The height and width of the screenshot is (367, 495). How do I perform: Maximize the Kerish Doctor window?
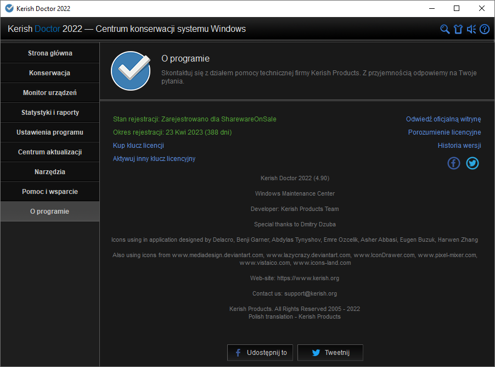pyautogui.click(x=457, y=9)
